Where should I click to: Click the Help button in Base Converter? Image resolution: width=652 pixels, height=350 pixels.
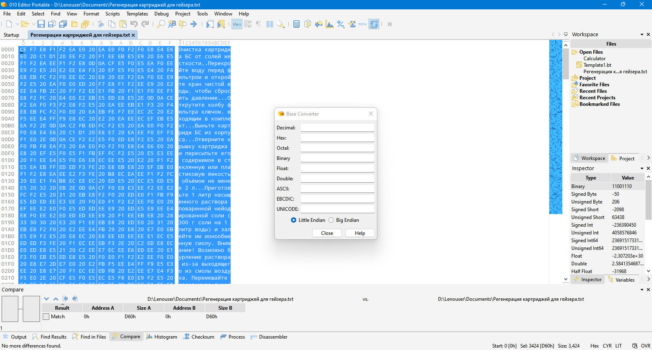click(x=360, y=233)
